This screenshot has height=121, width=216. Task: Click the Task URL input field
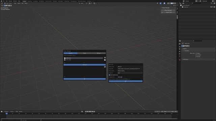pyautogui.click(x=130, y=69)
